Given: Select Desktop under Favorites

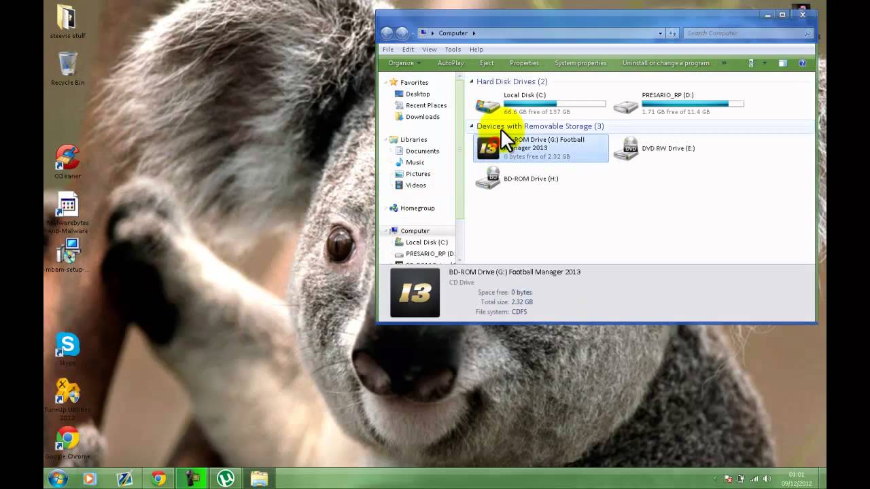Looking at the screenshot, I should pos(417,94).
